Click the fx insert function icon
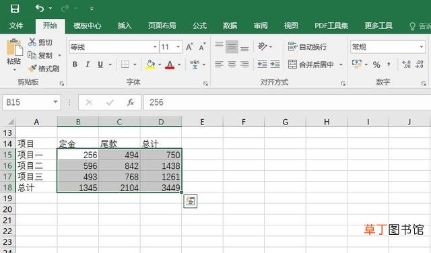431x253 pixels. pos(131,102)
